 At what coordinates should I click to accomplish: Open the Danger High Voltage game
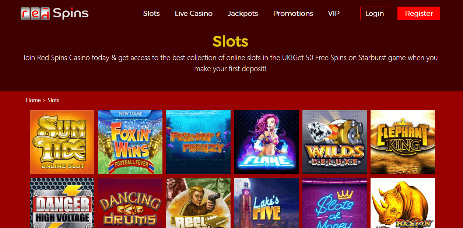62,203
